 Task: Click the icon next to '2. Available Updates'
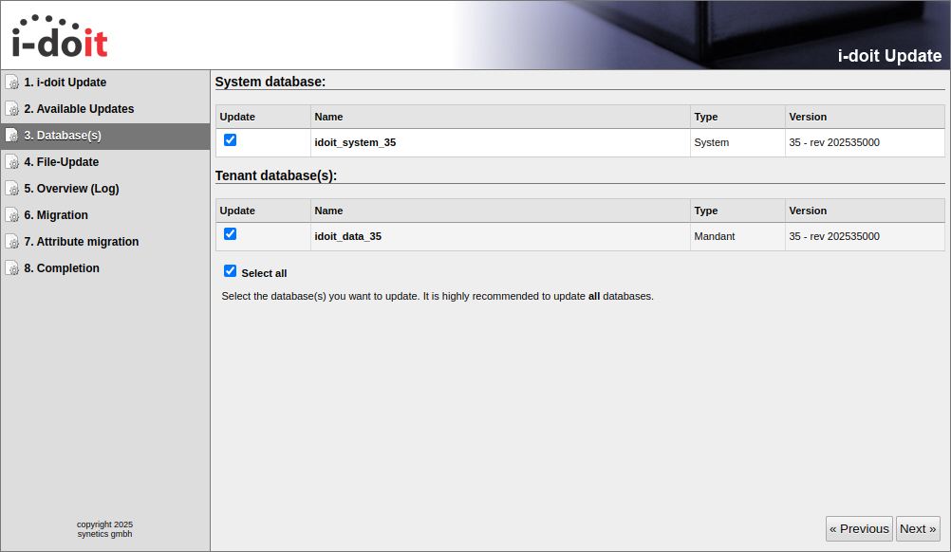[12, 109]
